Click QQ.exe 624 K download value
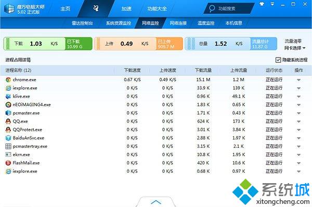Image resolution: width=312 pixels, height=207 pixels. tap(203, 121)
